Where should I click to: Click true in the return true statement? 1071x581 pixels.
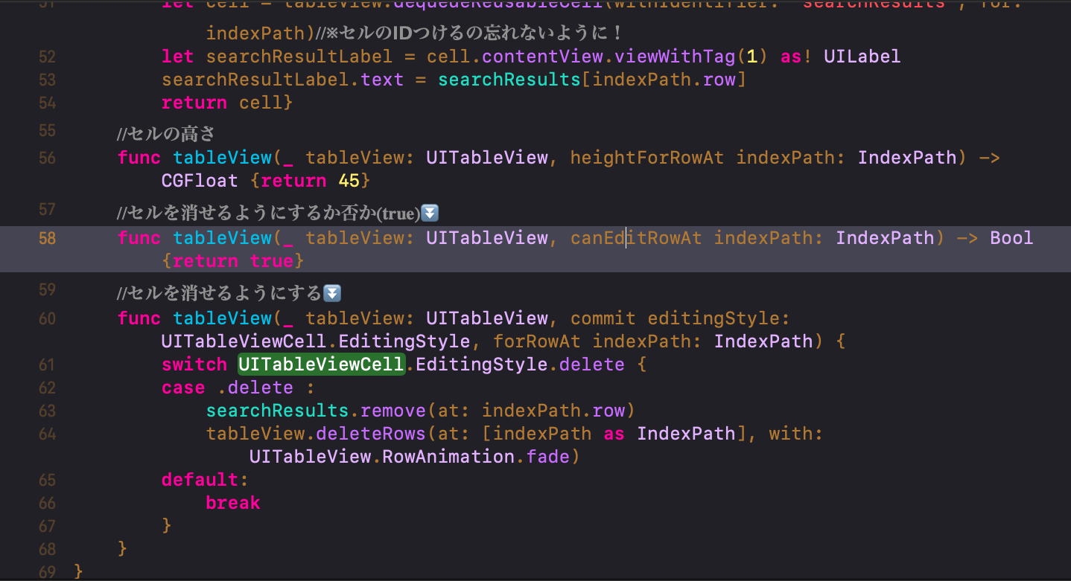(x=272, y=261)
